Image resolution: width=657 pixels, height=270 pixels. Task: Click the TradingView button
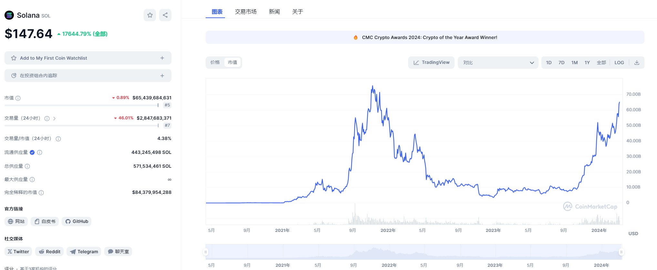coord(431,63)
